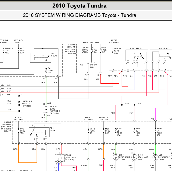Click the 'J/C A38 & A39 (LEFT SIDE OF DASH)' text
The width and height of the screenshot is (172, 171).
pos(55,110)
